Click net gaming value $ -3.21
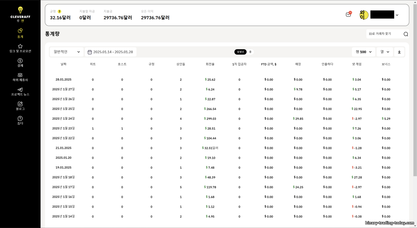The height and width of the screenshot is (228, 417). (x=357, y=168)
